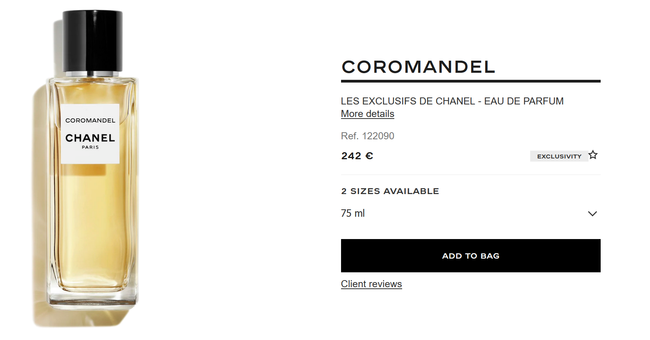The height and width of the screenshot is (340, 650).
Task: Click the 2 SIZES AVAILABLE label
Action: tap(390, 191)
